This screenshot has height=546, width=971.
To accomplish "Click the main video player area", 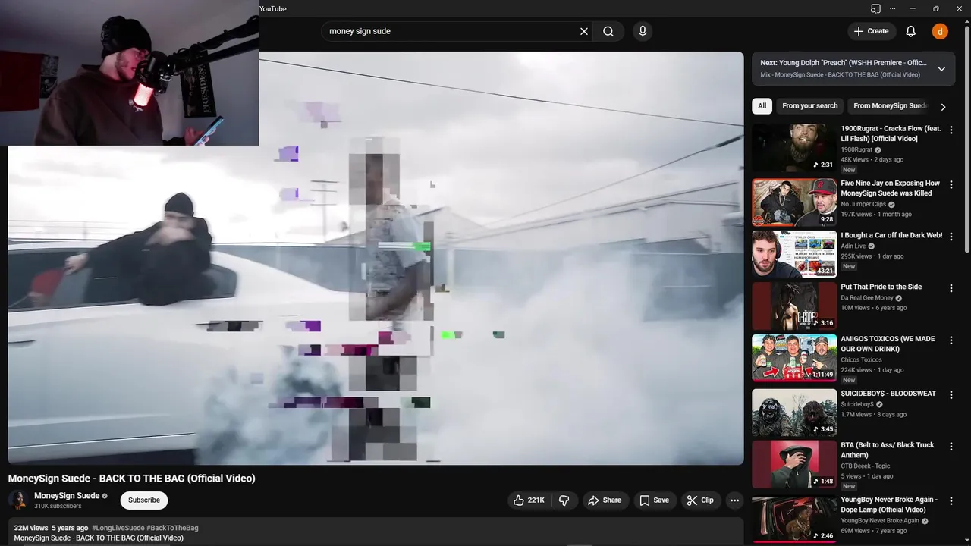I will (x=376, y=258).
